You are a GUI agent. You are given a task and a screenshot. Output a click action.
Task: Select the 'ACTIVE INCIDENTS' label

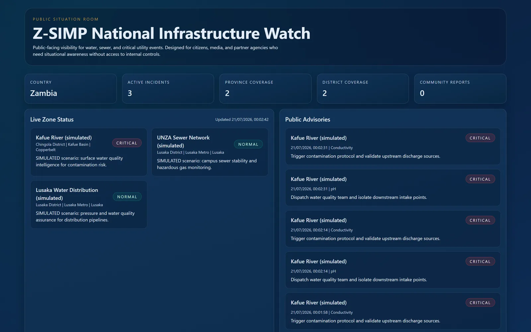pyautogui.click(x=148, y=82)
